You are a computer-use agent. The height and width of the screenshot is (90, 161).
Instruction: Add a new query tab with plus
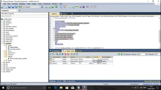tap(72, 14)
